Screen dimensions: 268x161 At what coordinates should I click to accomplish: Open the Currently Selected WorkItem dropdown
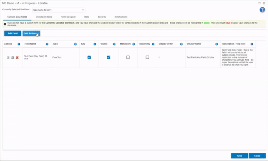59,10
